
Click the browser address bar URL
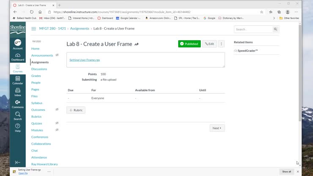click(122, 12)
